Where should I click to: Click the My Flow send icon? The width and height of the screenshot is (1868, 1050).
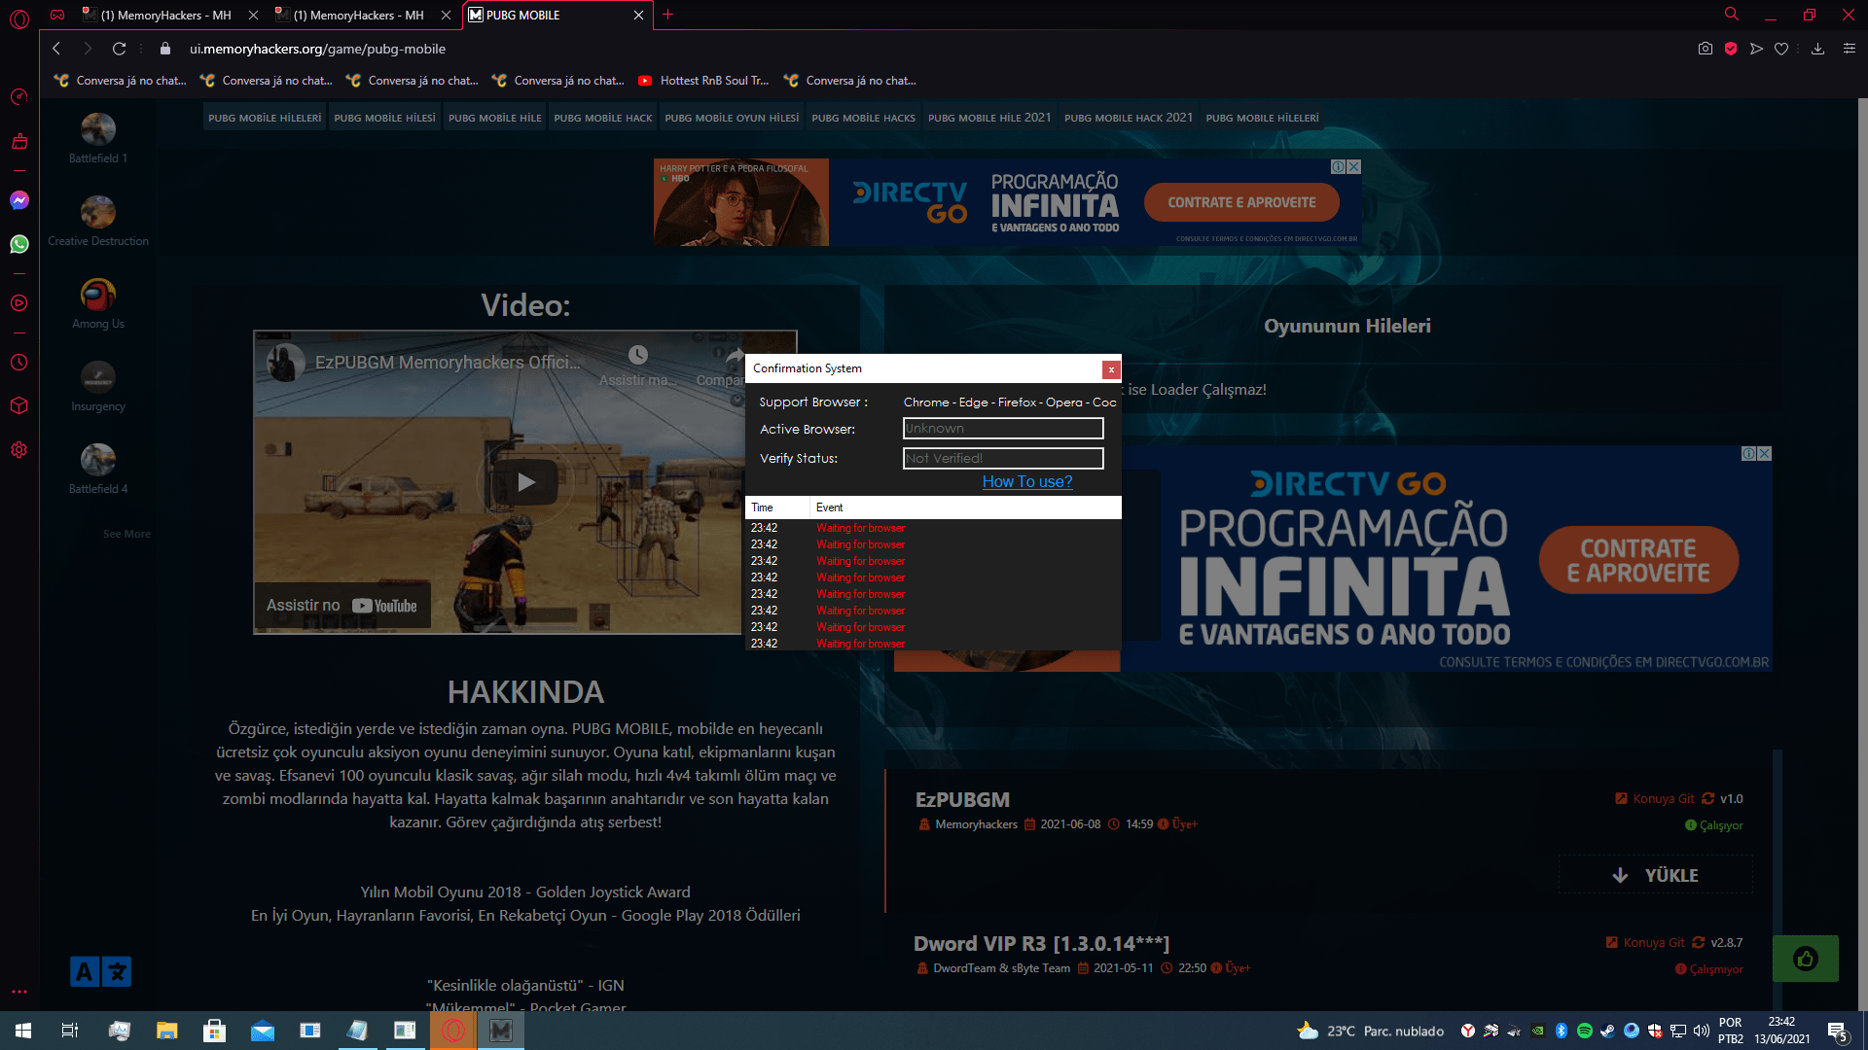tap(1756, 49)
